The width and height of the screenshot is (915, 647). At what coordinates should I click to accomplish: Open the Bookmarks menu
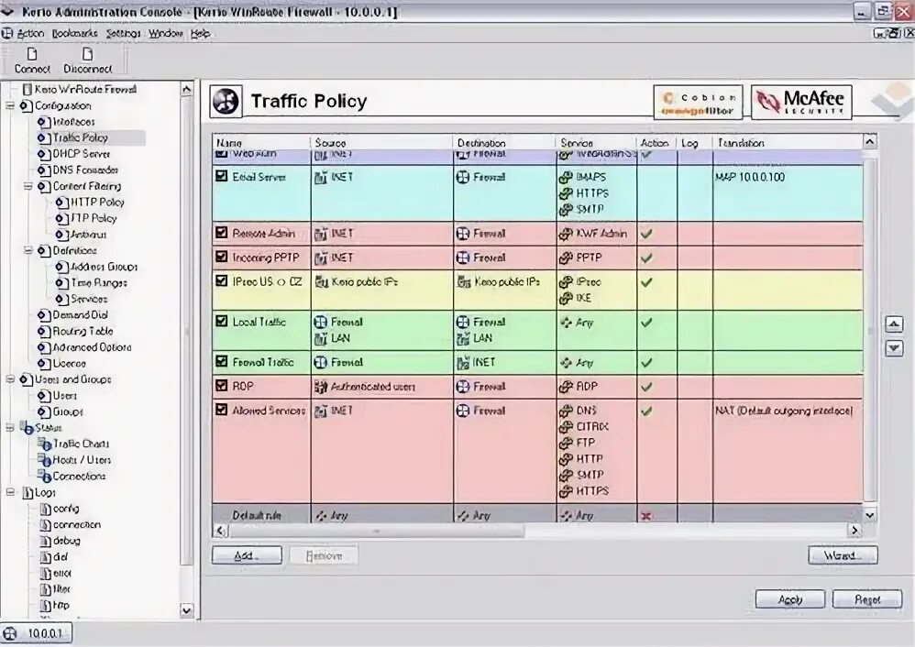coord(74,34)
